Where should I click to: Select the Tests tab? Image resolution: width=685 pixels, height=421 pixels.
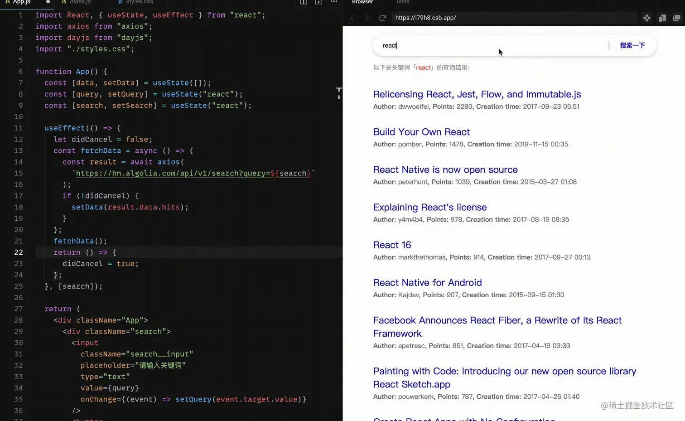(x=402, y=2)
